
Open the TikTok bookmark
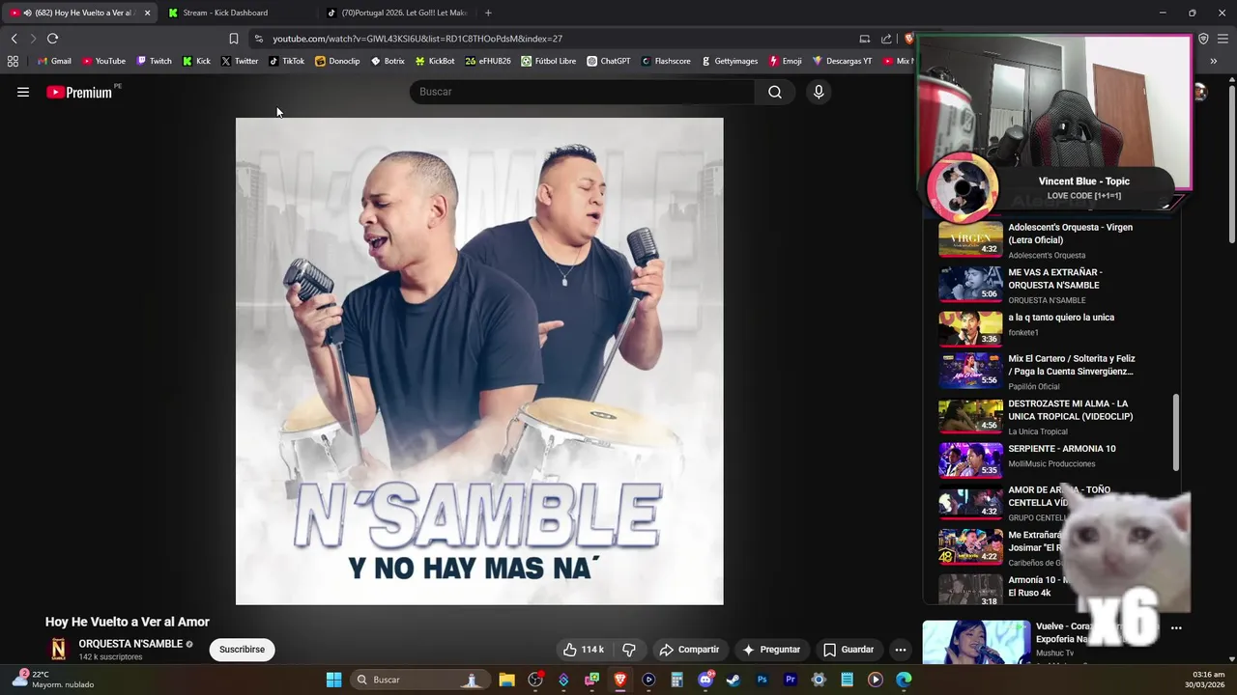coord(286,61)
